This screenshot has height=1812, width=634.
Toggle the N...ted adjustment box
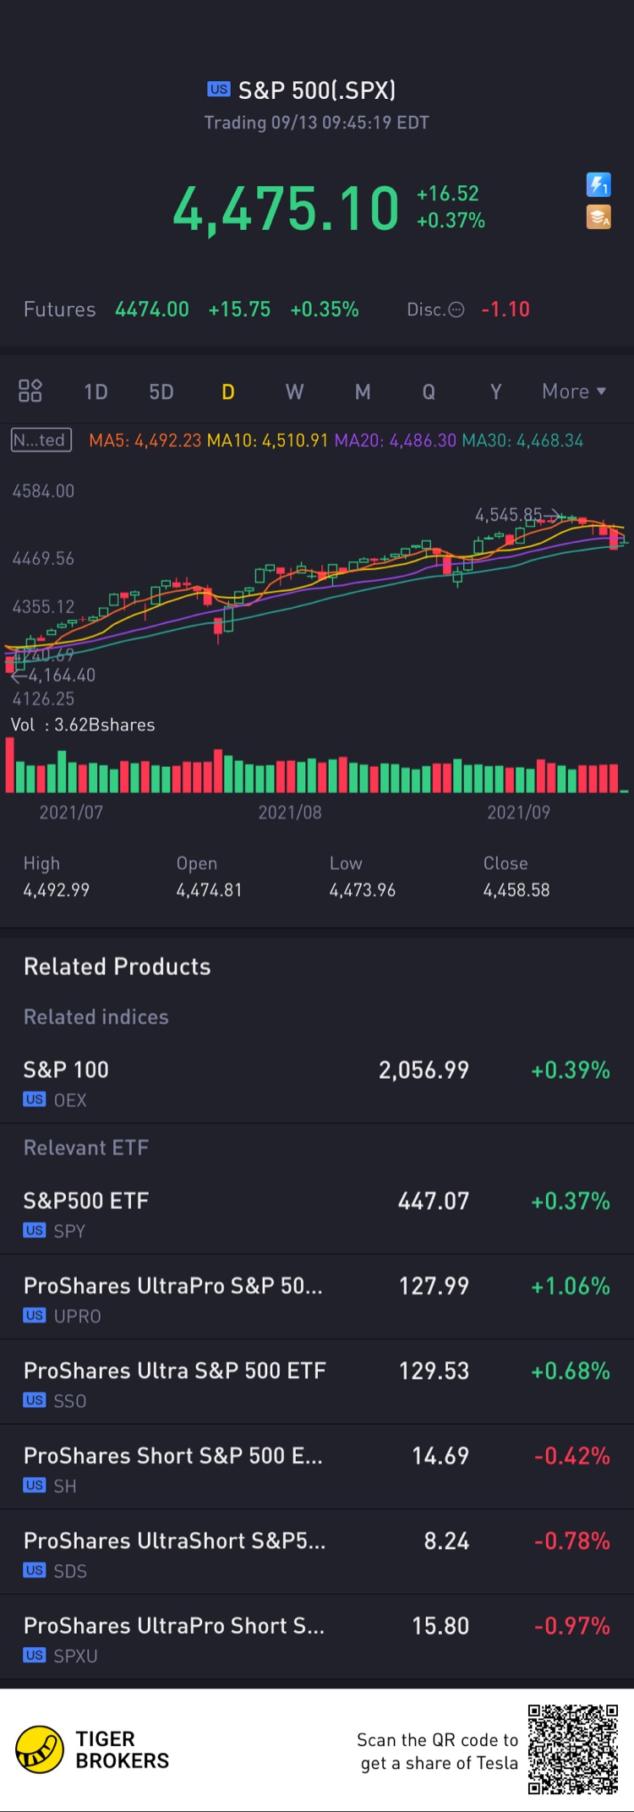41,440
